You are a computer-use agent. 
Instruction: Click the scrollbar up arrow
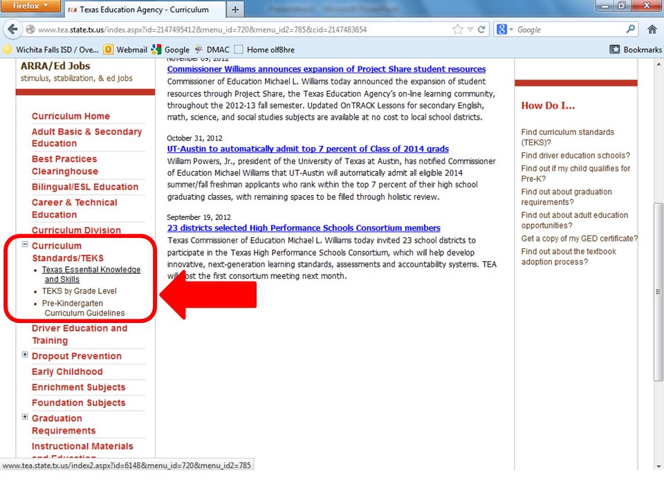[x=658, y=64]
